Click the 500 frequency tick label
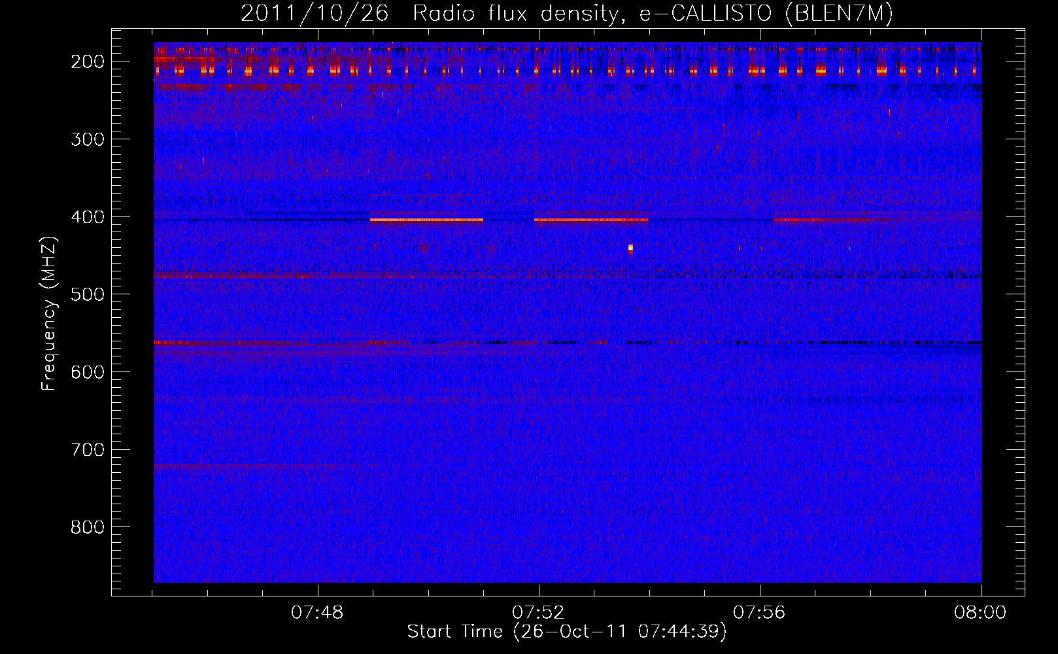The height and width of the screenshot is (654, 1058). coord(88,294)
